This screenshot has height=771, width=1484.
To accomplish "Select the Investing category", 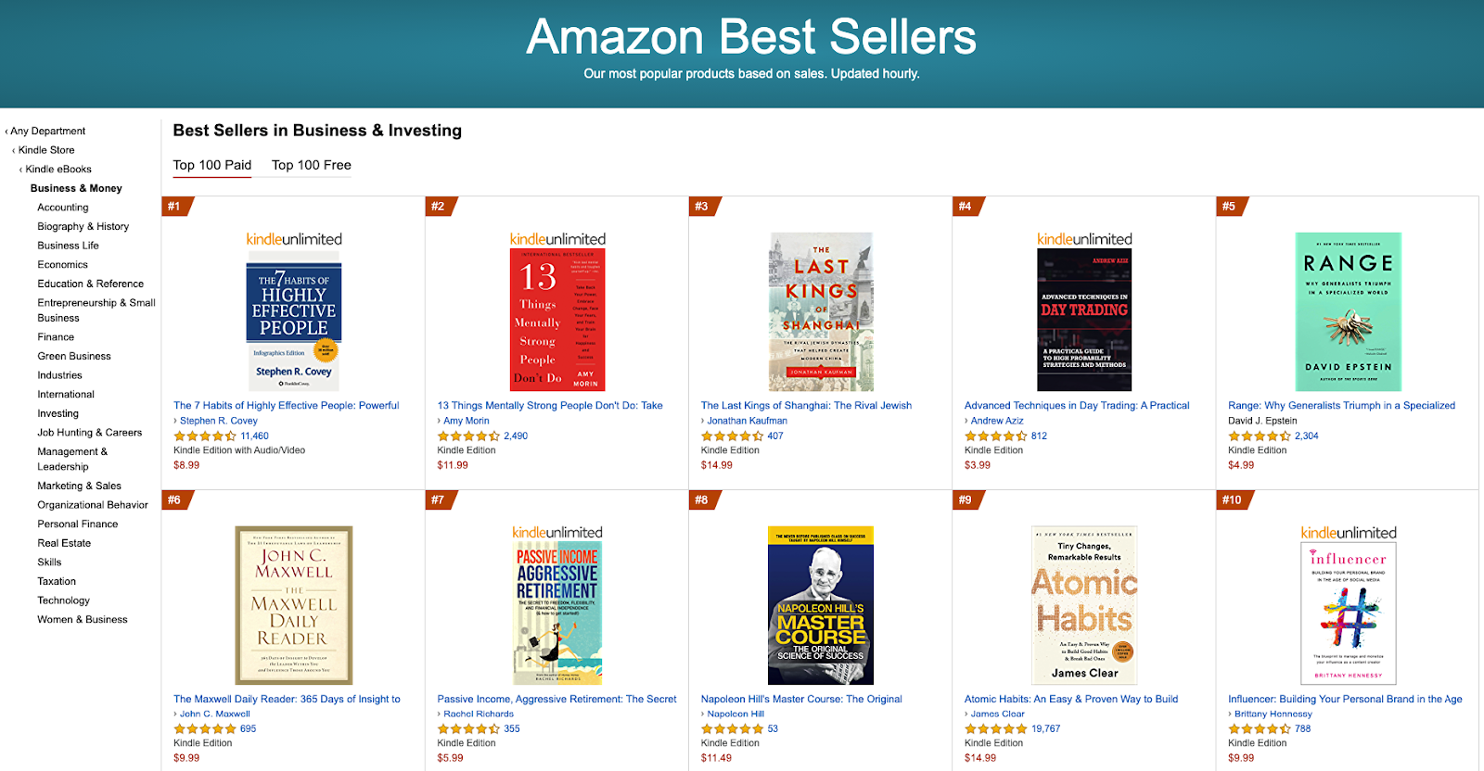I will tap(58, 412).
